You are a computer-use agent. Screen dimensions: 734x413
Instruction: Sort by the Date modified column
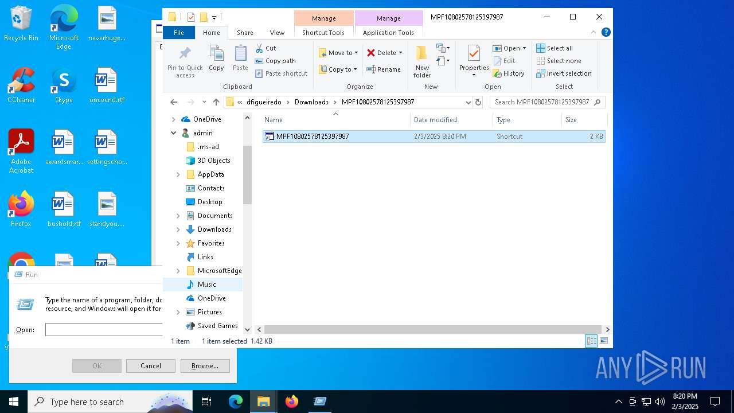[x=452, y=120]
